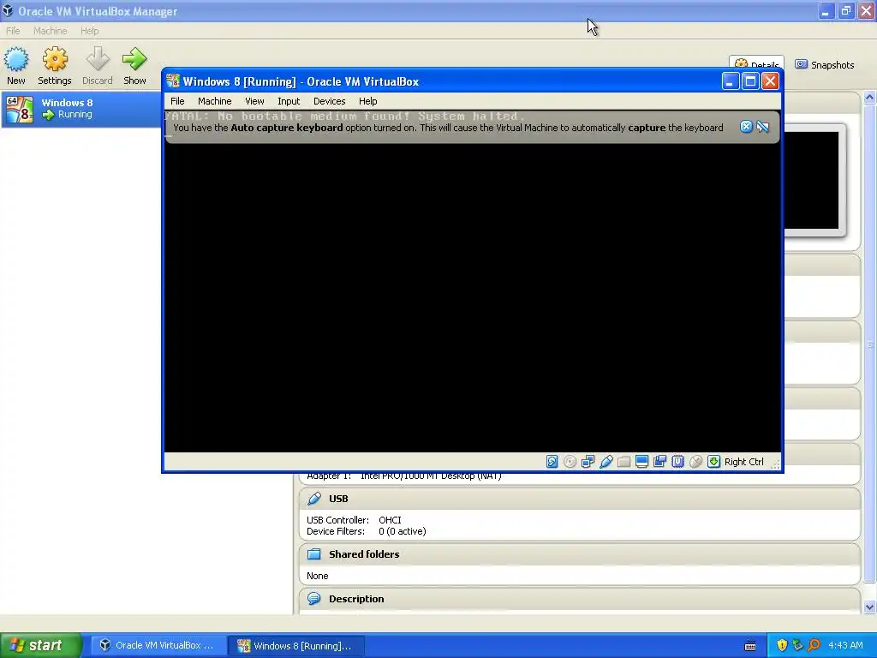This screenshot has height=658, width=877.
Task: Click the video capture status icon
Action: tap(660, 462)
